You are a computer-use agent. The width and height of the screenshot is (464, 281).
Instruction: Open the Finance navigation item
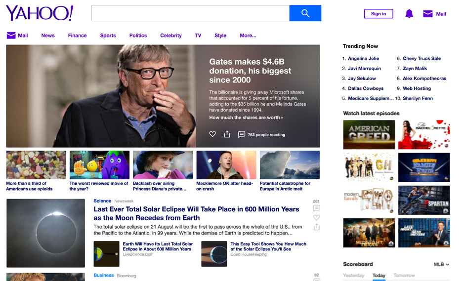click(x=77, y=36)
